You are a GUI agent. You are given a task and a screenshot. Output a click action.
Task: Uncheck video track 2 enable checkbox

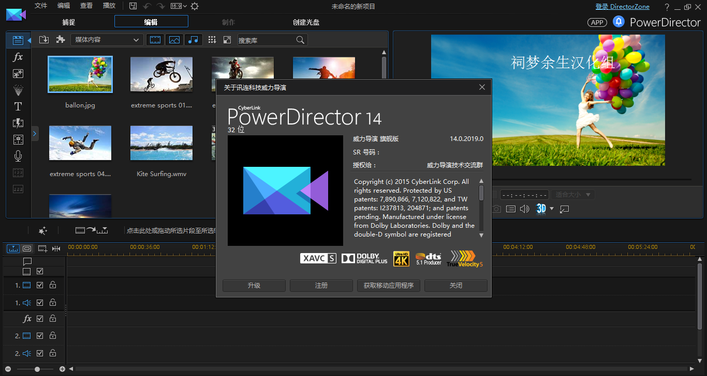point(40,336)
